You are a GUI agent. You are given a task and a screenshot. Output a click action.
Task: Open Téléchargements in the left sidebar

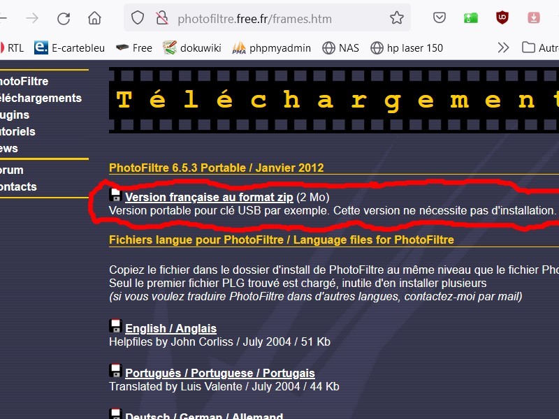(x=41, y=98)
